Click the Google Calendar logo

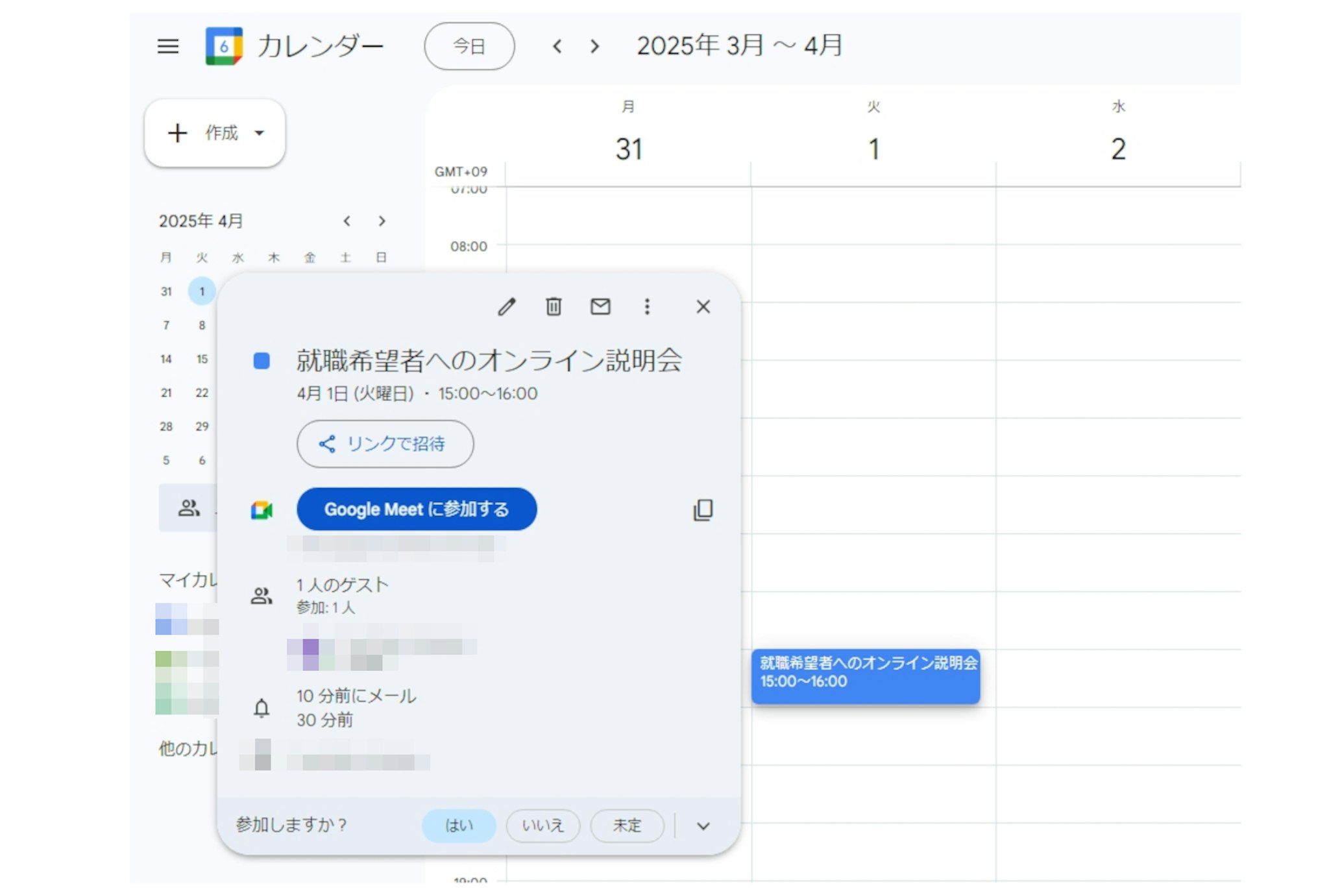click(x=224, y=46)
